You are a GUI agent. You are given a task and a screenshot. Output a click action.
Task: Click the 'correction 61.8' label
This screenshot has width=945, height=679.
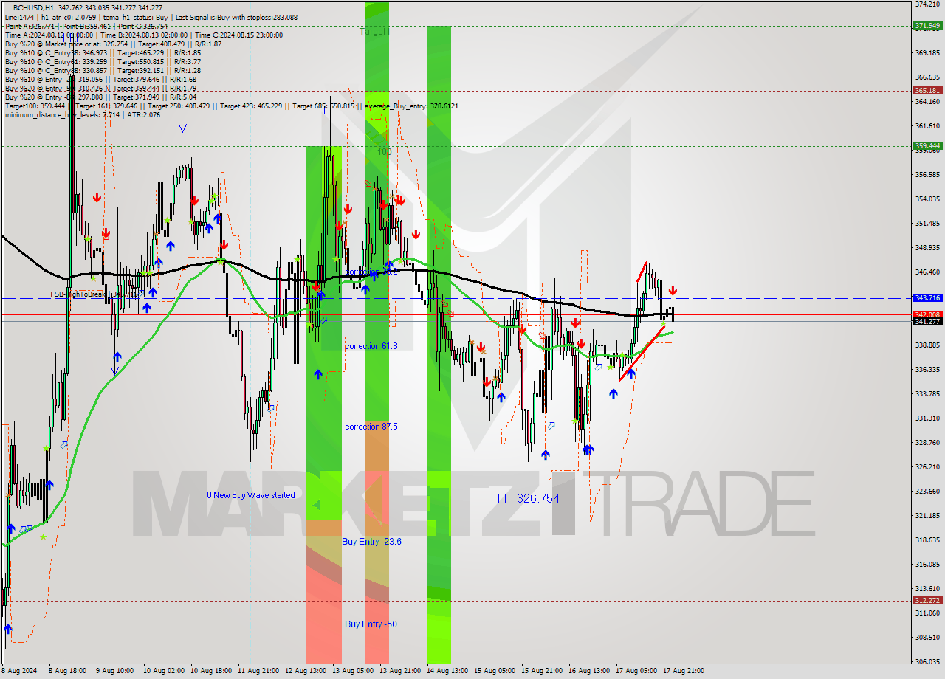pos(371,346)
